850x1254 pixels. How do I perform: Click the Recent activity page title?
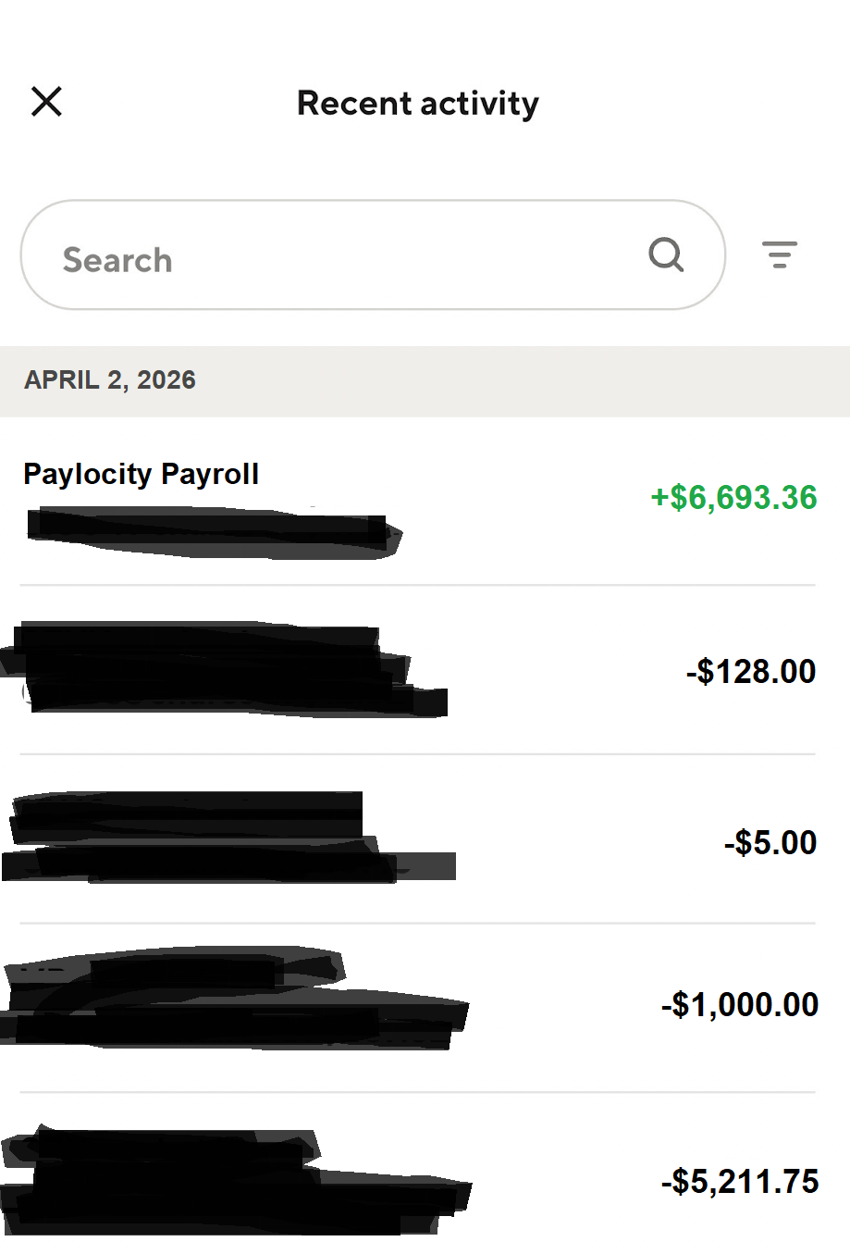pos(417,103)
